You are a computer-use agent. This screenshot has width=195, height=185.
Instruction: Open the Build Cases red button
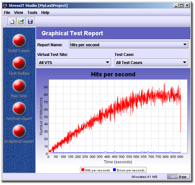pos(19,41)
